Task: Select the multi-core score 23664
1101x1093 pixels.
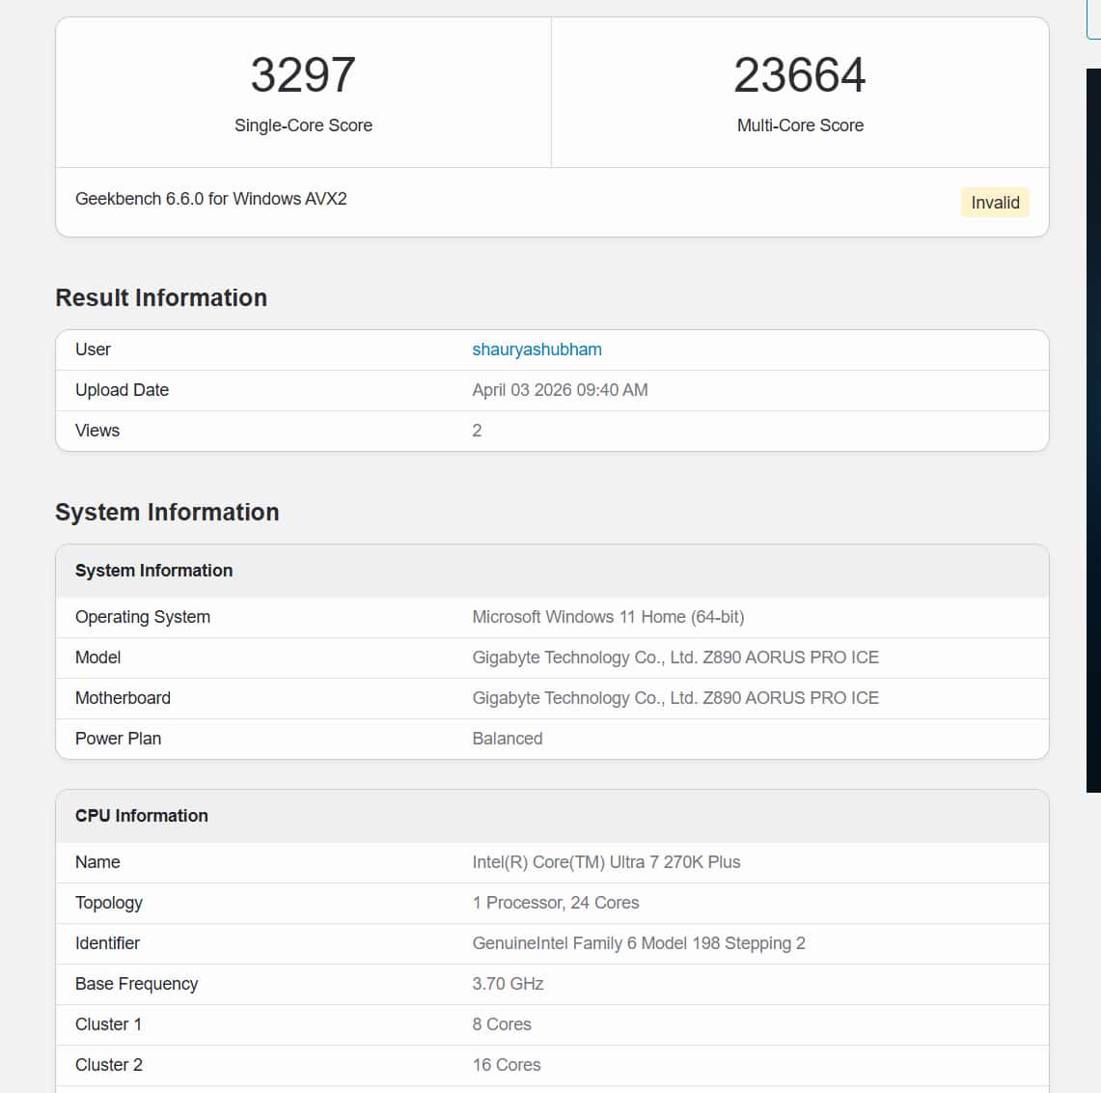Action: (800, 74)
